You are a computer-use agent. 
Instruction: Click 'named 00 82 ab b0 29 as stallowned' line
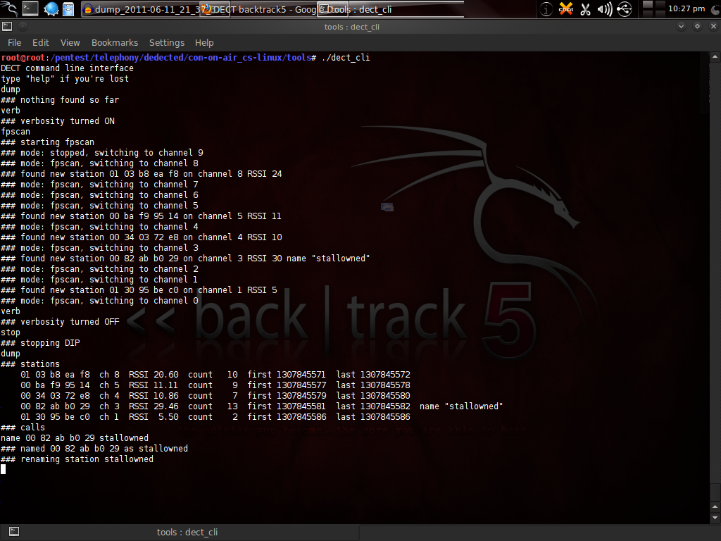tap(94, 449)
